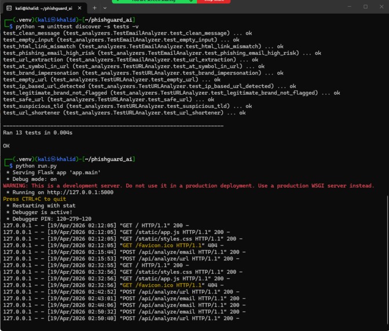Click the 02:12:05 GET /static/styles.css log entry
The width and height of the screenshot is (389, 331).
[123, 239]
